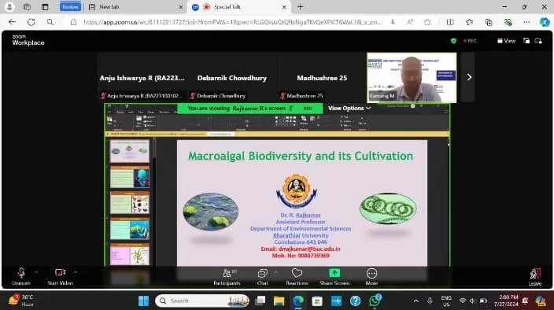Select Madhushree 25 participant tile

(x=322, y=78)
